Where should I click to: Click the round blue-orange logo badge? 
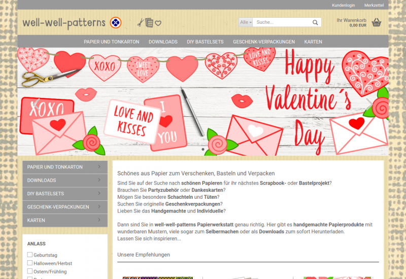116,22
